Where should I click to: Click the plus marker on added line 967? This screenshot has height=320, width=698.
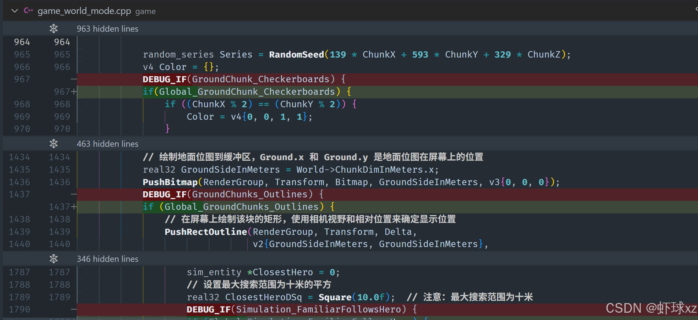74,92
